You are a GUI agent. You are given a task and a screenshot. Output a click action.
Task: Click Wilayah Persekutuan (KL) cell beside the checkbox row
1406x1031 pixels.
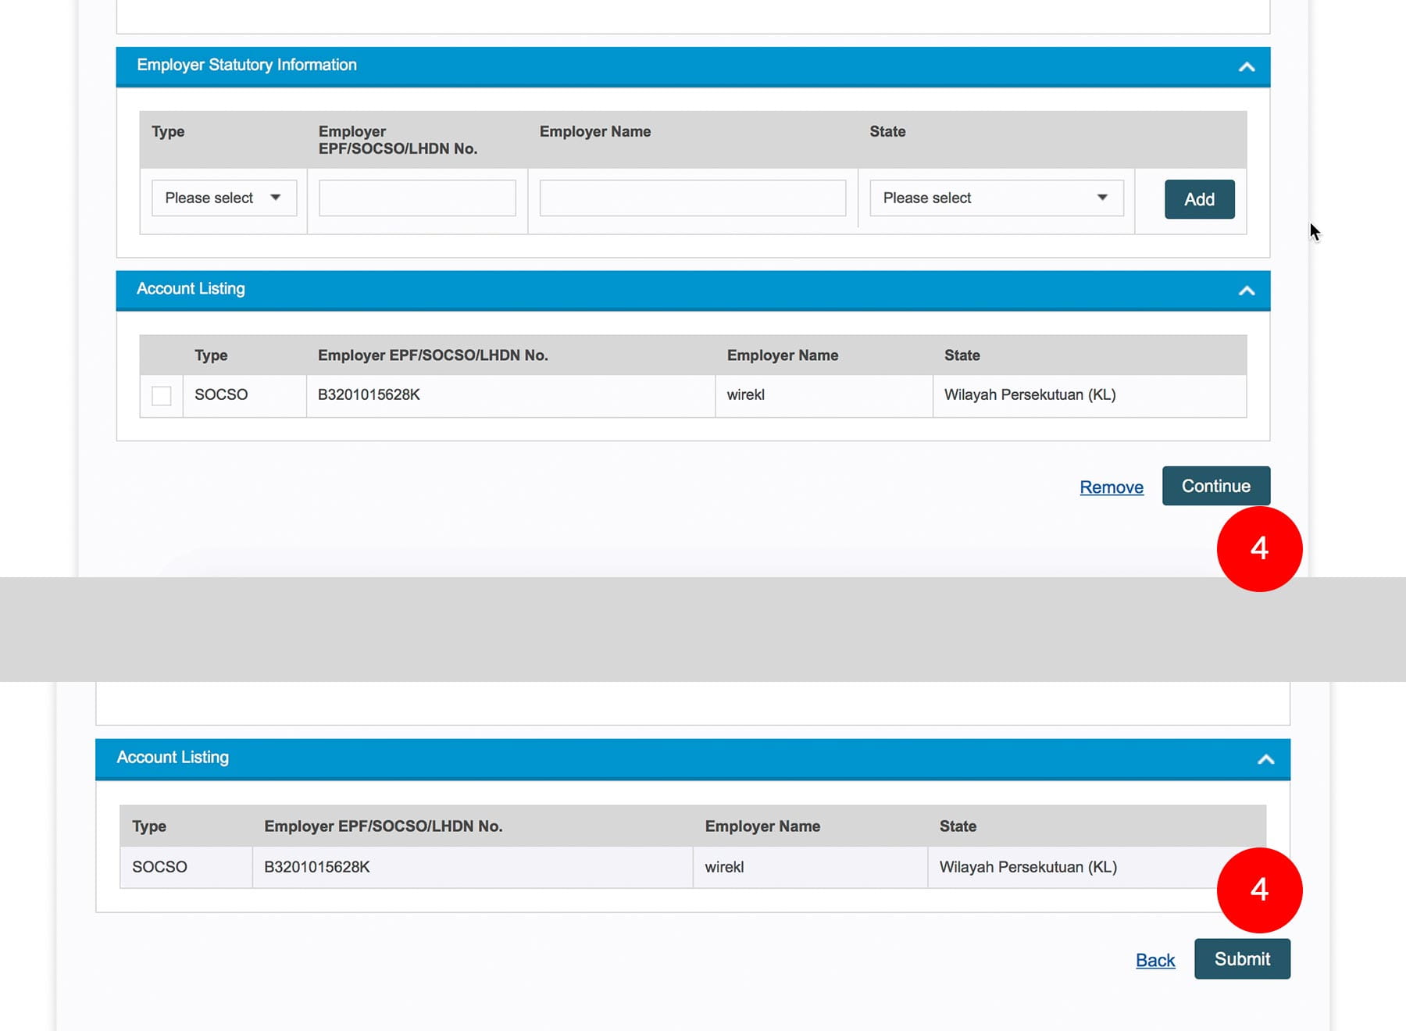tap(1030, 395)
